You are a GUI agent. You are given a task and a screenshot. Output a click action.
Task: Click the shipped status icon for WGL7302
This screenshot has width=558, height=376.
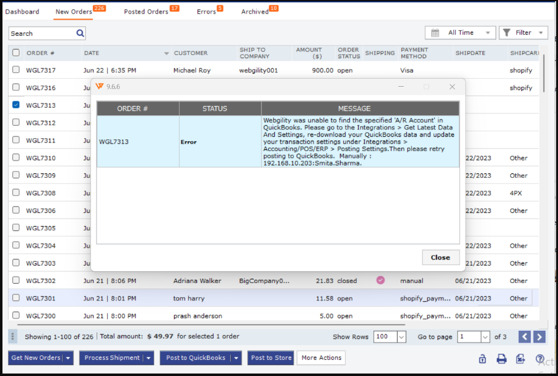(380, 281)
